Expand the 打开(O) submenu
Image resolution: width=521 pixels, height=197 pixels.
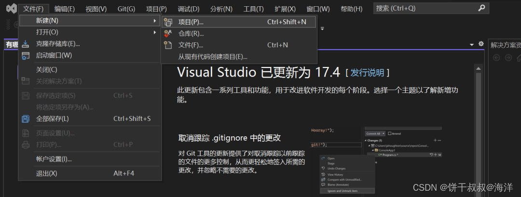[89, 32]
